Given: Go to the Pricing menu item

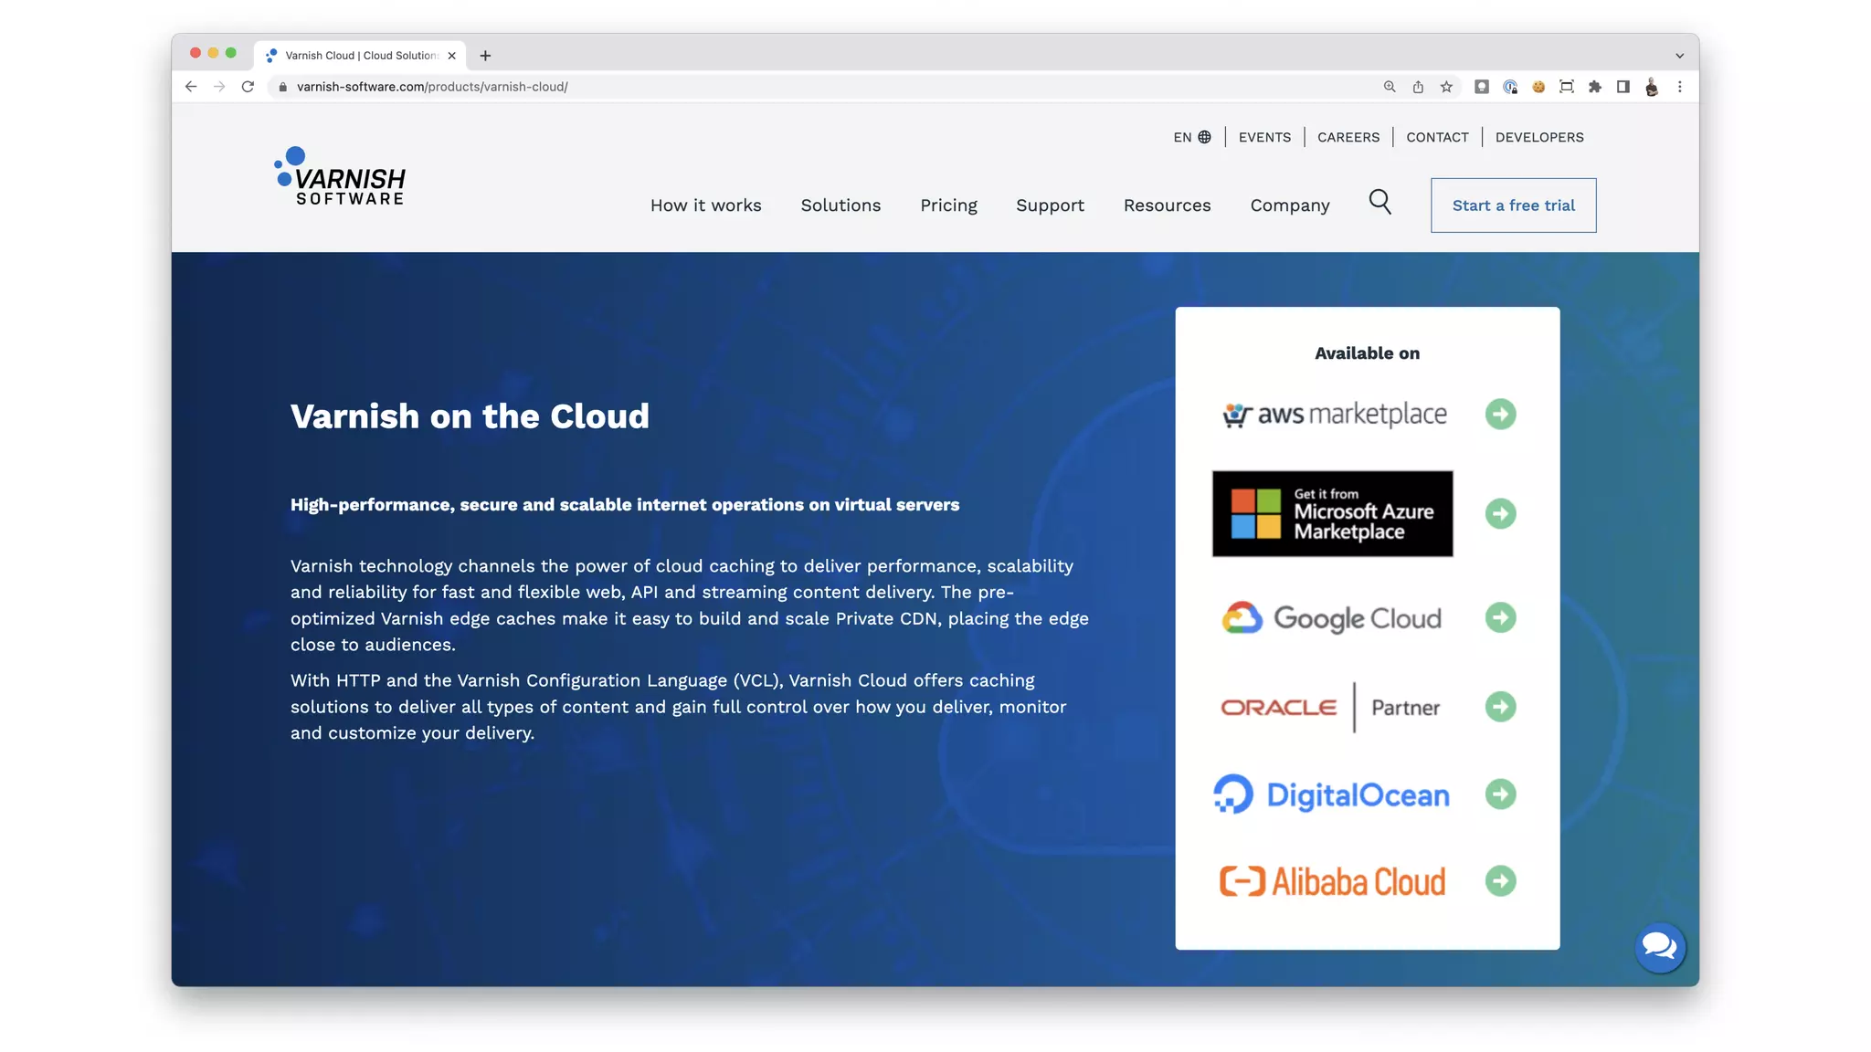Looking at the screenshot, I should click(948, 205).
